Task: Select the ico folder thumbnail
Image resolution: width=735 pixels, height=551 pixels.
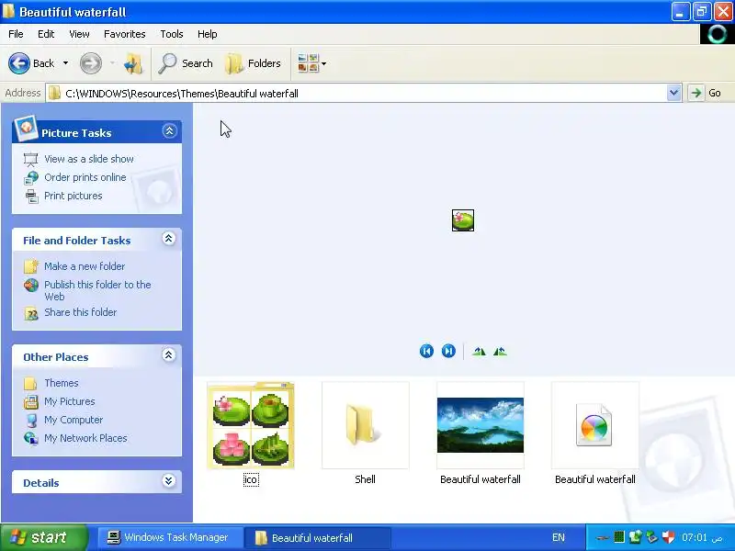Action: (251, 425)
